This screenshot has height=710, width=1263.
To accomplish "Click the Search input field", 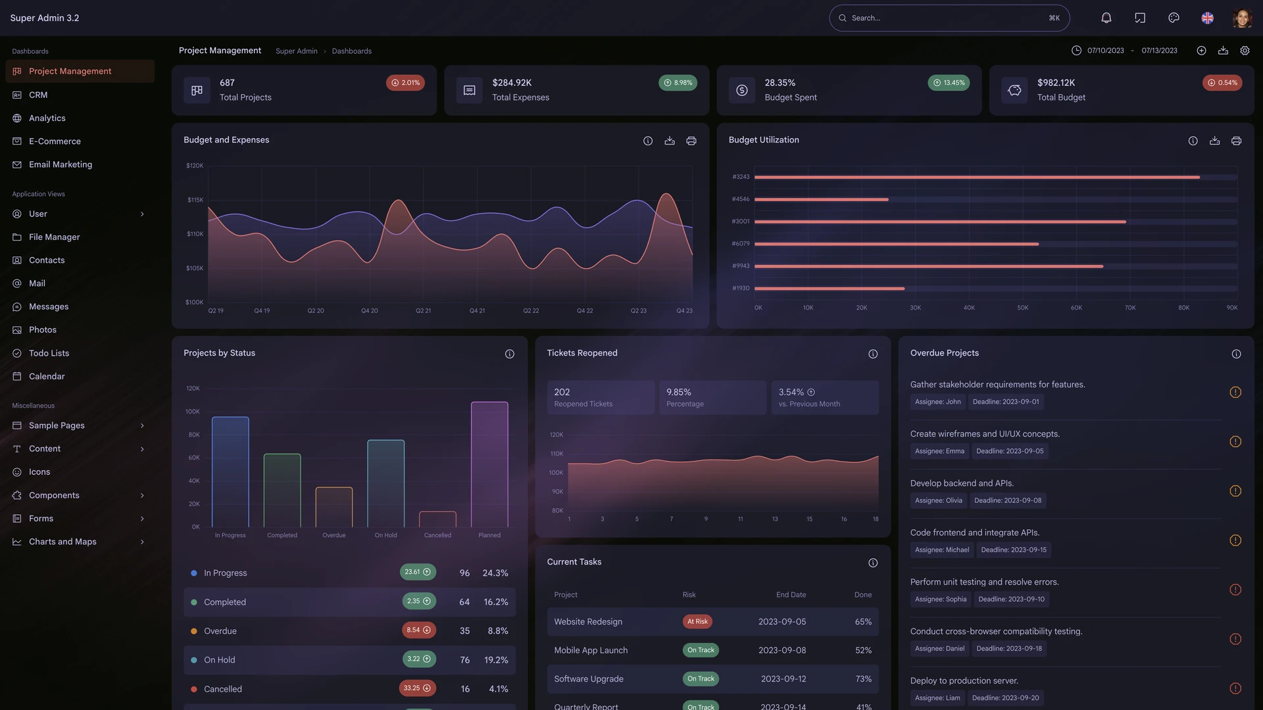I will [x=949, y=18].
